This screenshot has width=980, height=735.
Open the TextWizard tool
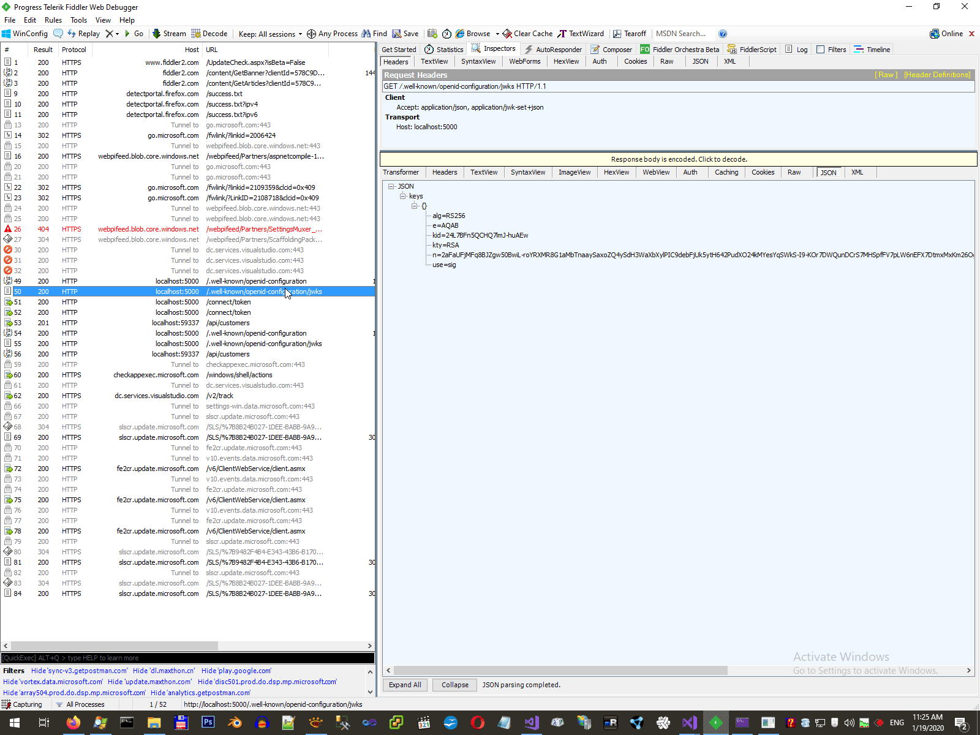(x=581, y=34)
